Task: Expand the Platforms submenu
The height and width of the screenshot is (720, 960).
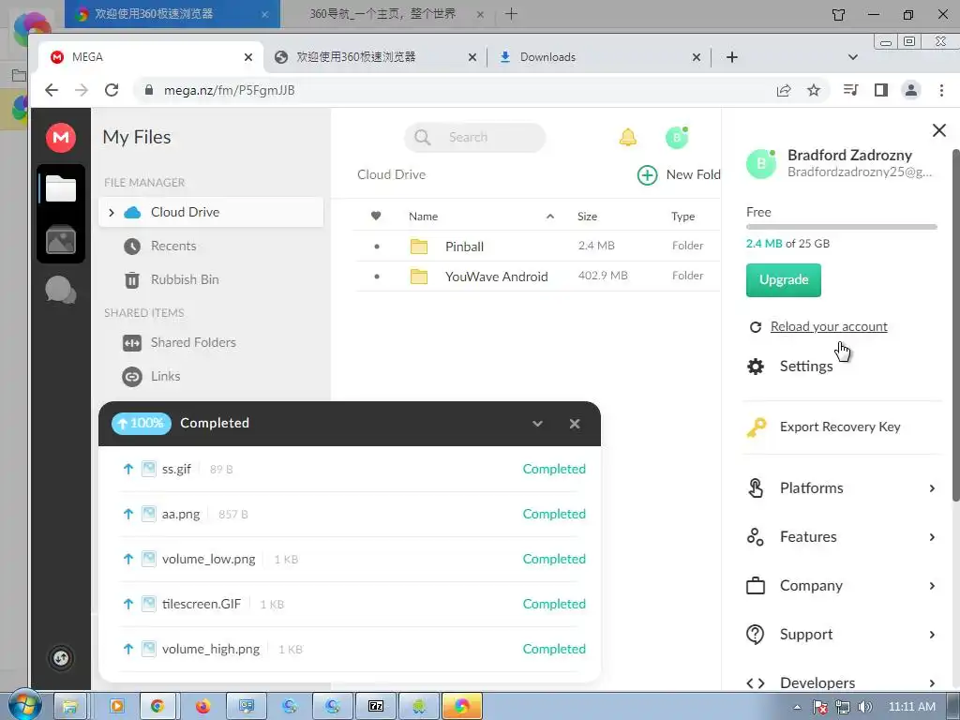Action: click(x=840, y=487)
